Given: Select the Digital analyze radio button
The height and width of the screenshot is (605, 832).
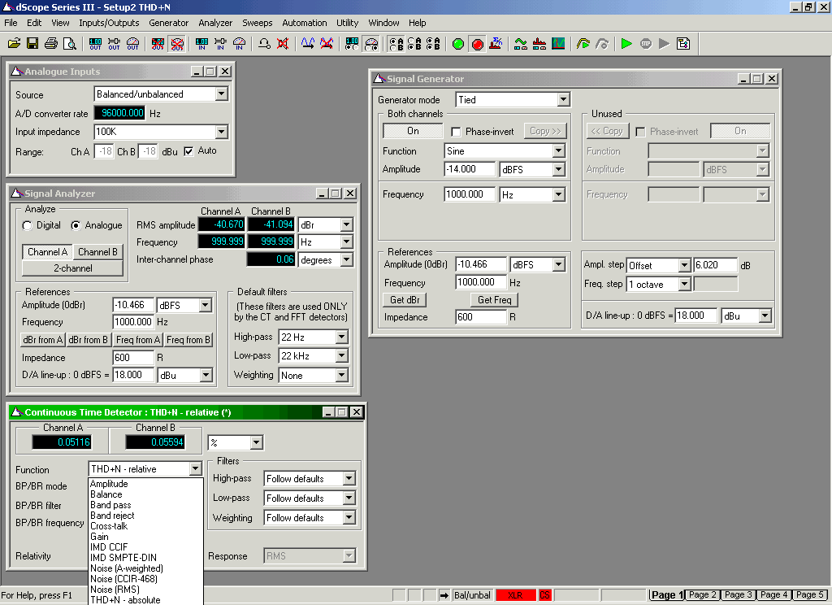Looking at the screenshot, I should pyautogui.click(x=27, y=226).
